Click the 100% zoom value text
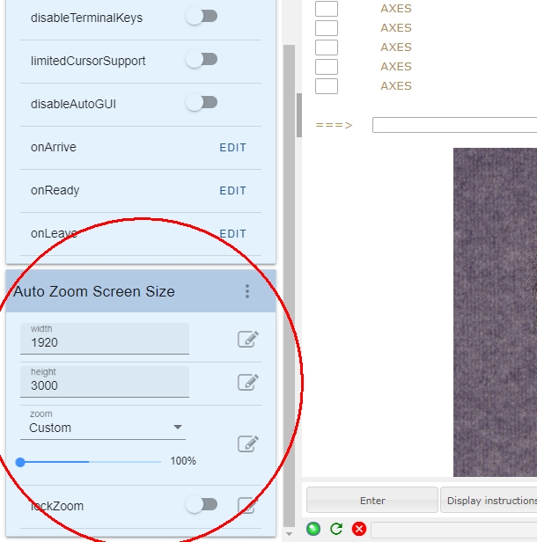The width and height of the screenshot is (537, 542). pyautogui.click(x=183, y=461)
